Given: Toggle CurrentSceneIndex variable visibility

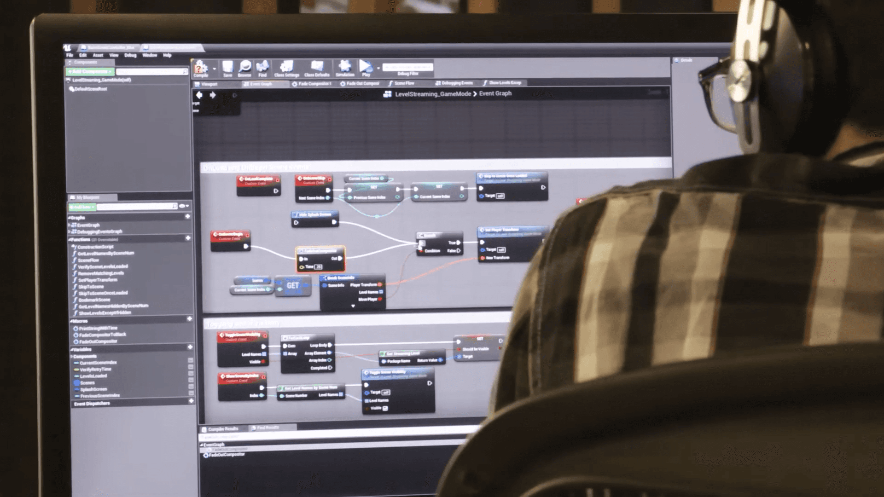Looking at the screenshot, I should pyautogui.click(x=191, y=360).
